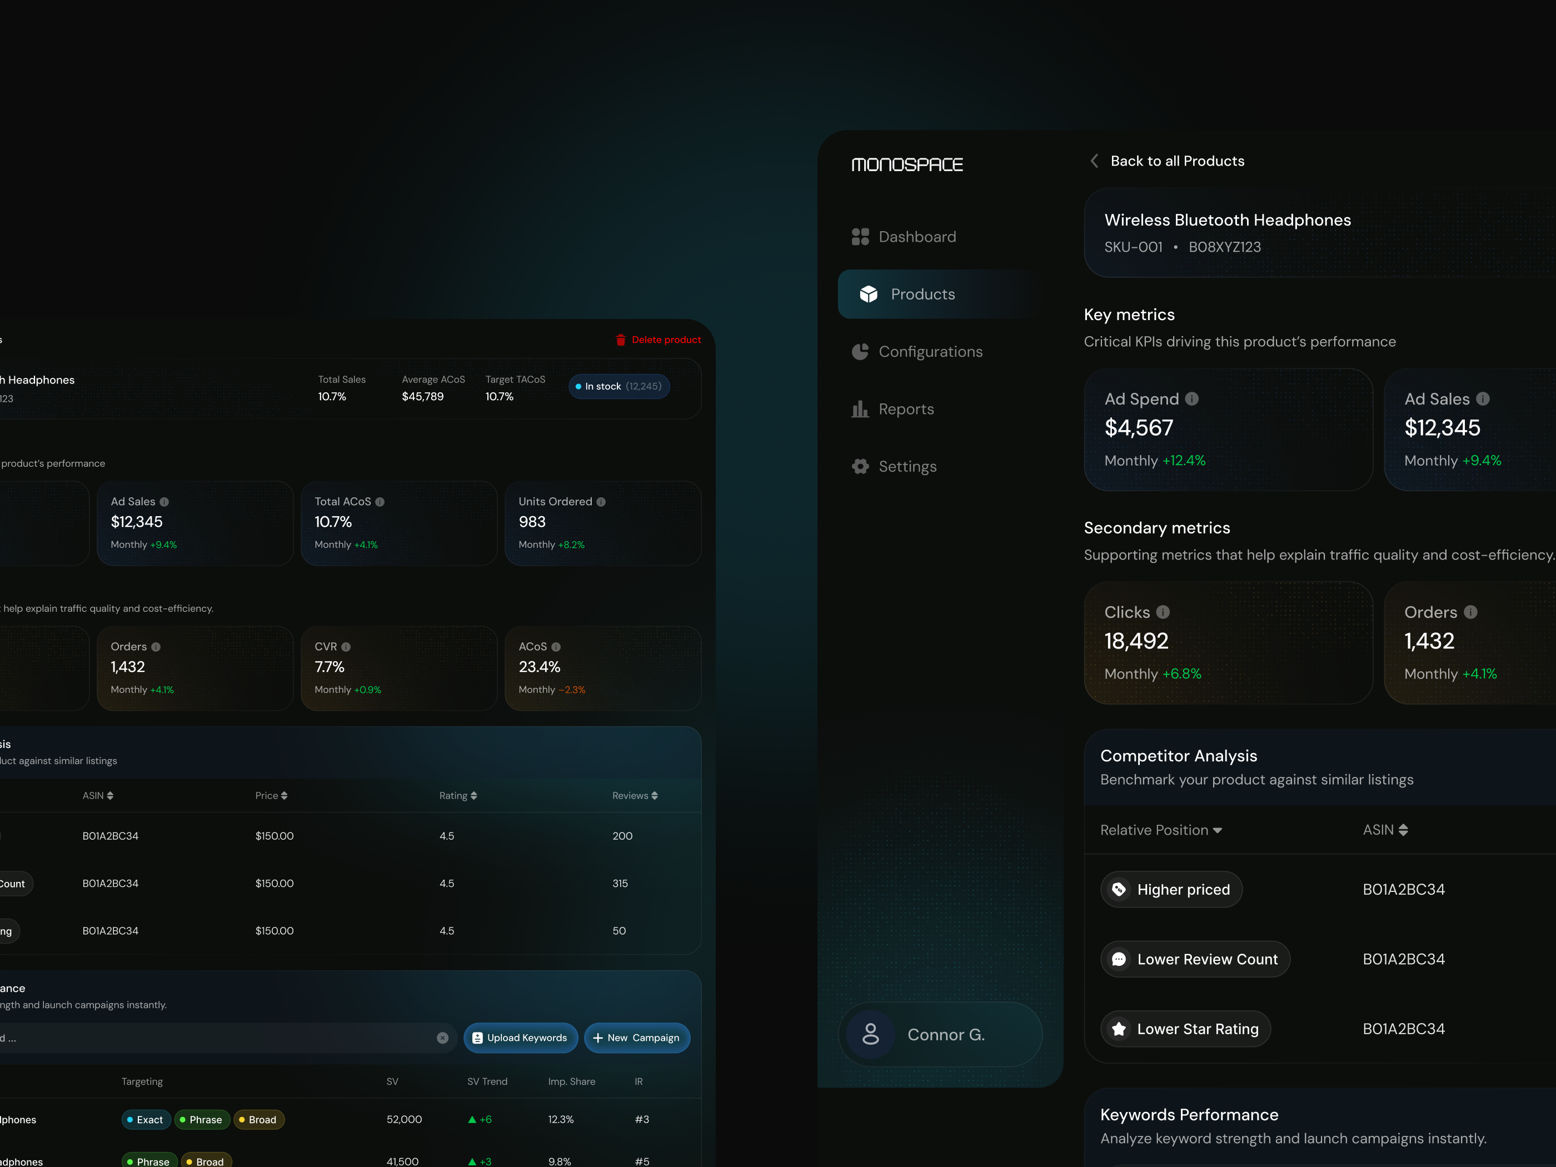Click the Lower Star Rating star icon

pos(1119,1029)
